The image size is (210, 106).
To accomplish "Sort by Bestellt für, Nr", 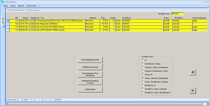I will (x=143, y=85).
